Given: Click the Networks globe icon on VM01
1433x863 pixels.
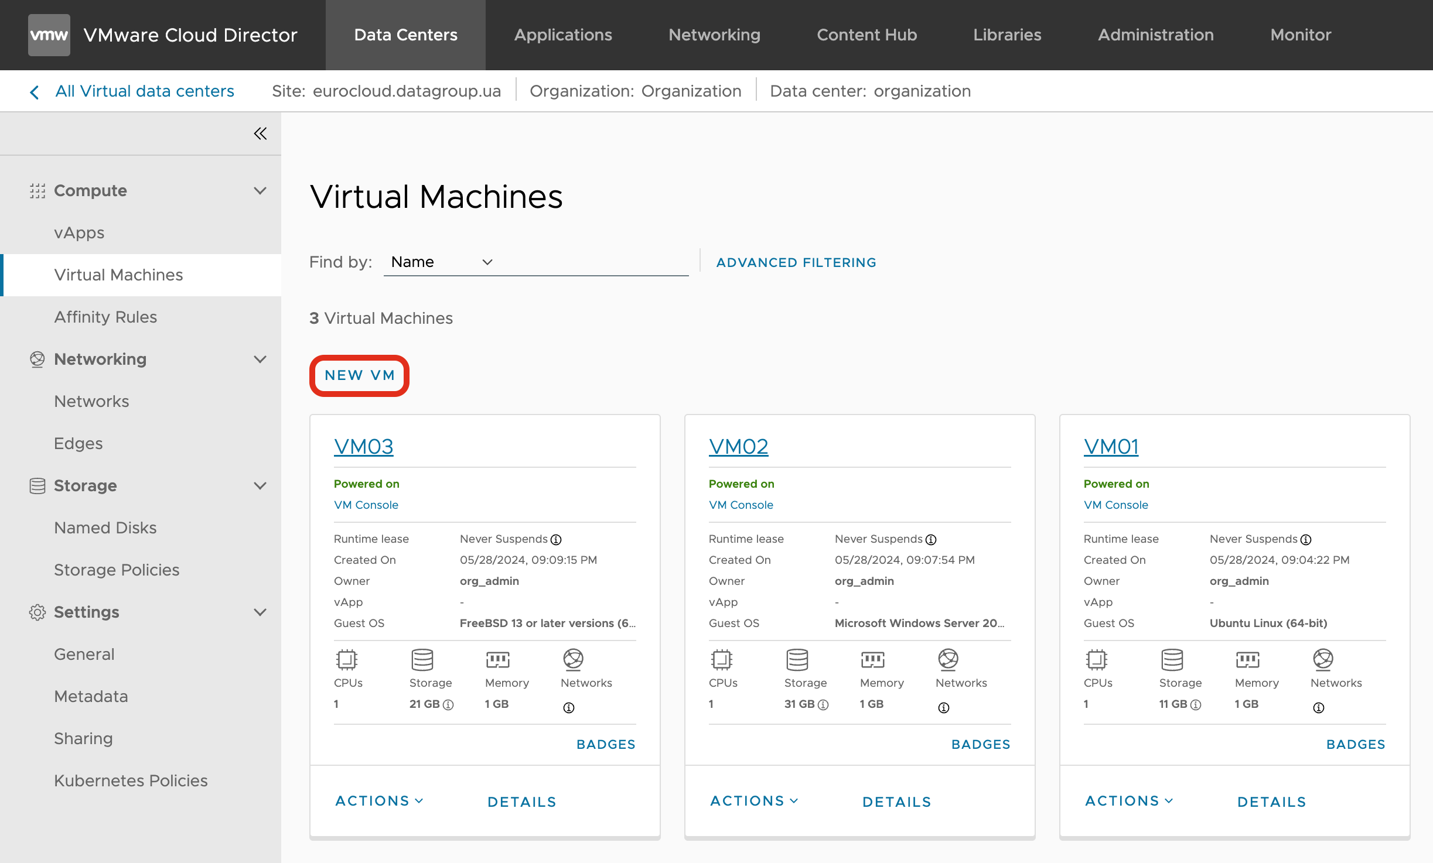Looking at the screenshot, I should pyautogui.click(x=1323, y=660).
